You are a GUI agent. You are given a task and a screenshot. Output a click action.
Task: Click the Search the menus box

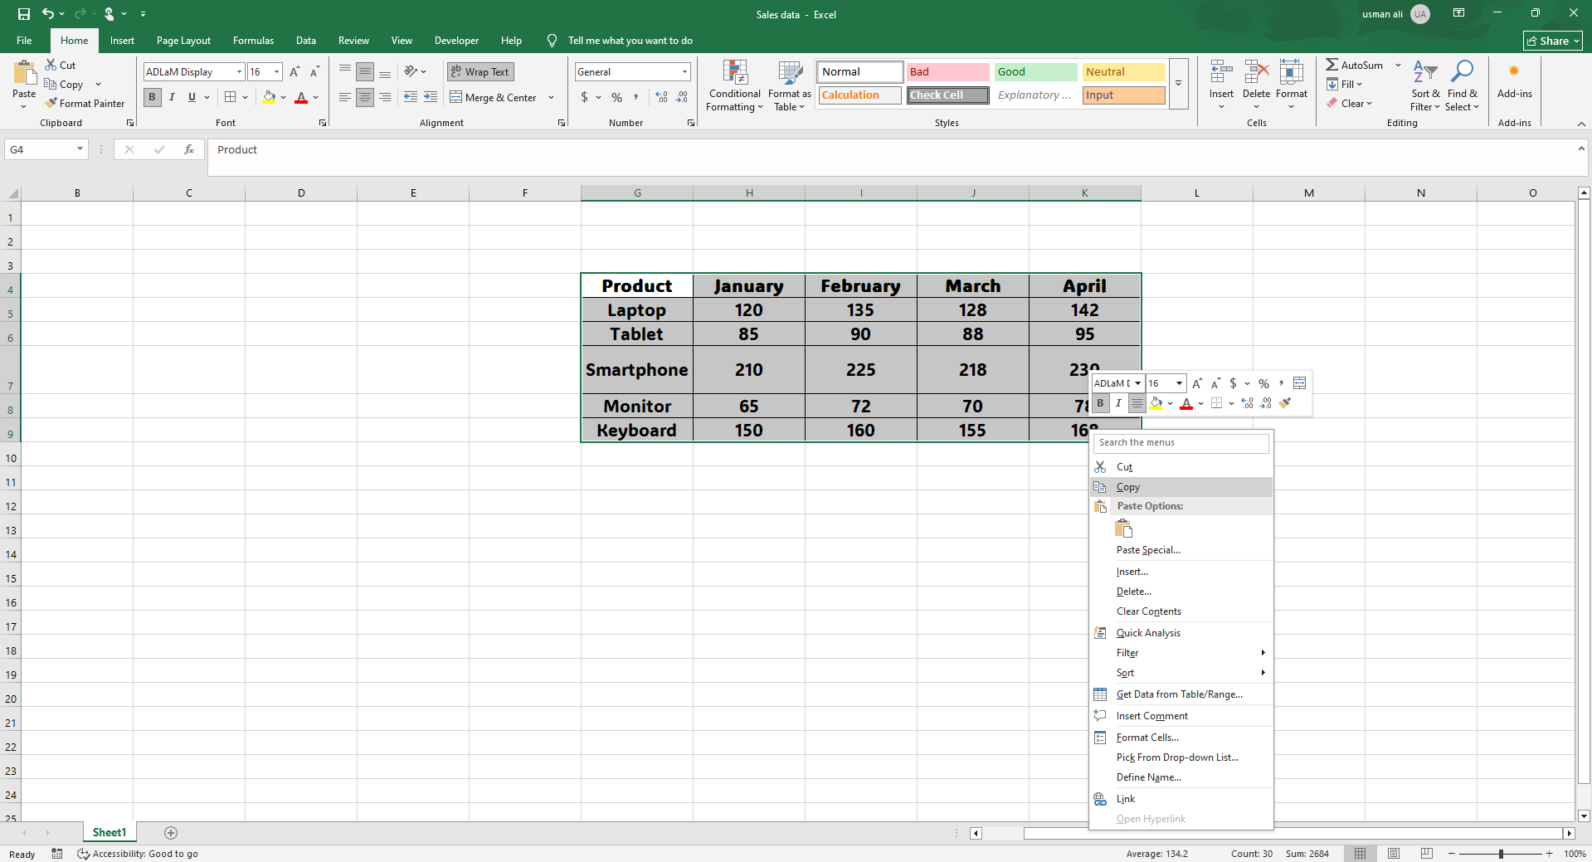pyautogui.click(x=1181, y=443)
